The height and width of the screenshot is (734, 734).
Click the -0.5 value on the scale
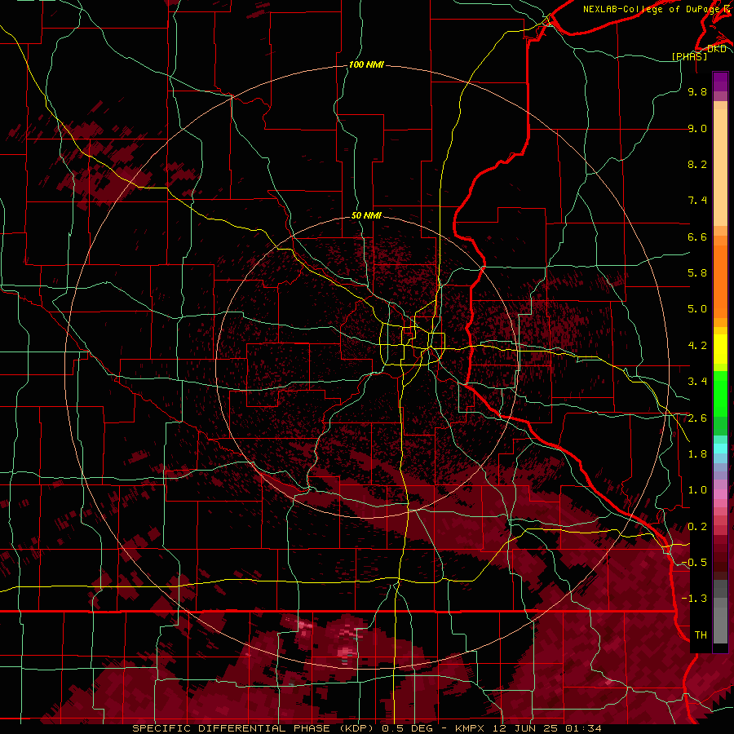pyautogui.click(x=694, y=563)
